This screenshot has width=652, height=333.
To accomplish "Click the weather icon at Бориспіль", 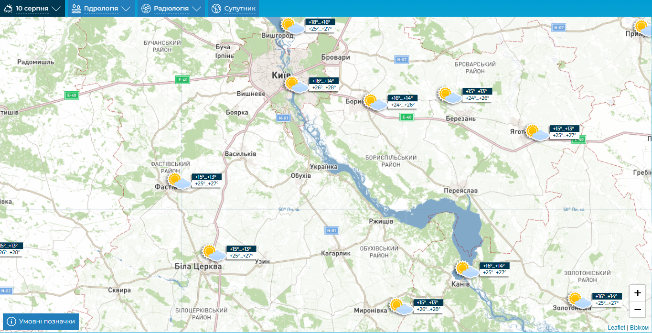I will pos(375,103).
